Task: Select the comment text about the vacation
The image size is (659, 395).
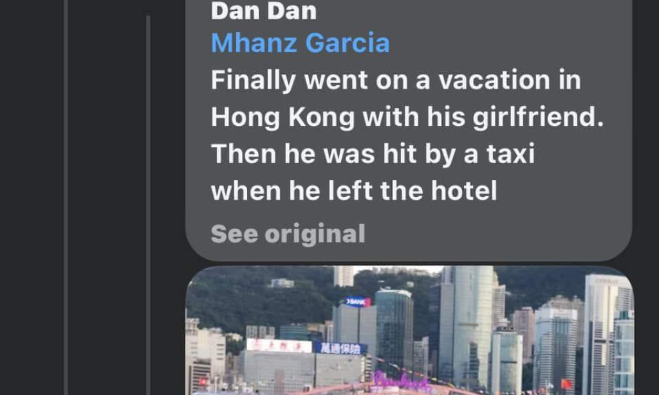Action: (407, 135)
